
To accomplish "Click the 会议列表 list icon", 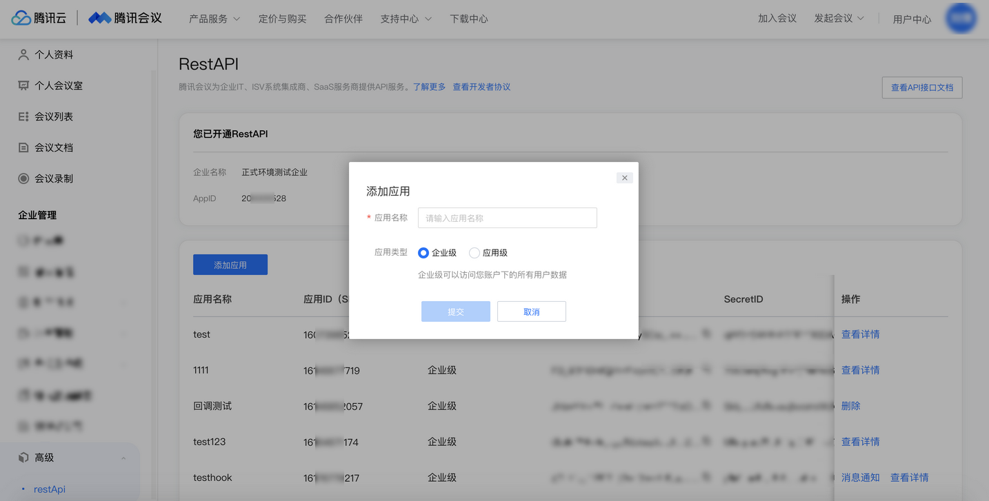I will point(23,116).
